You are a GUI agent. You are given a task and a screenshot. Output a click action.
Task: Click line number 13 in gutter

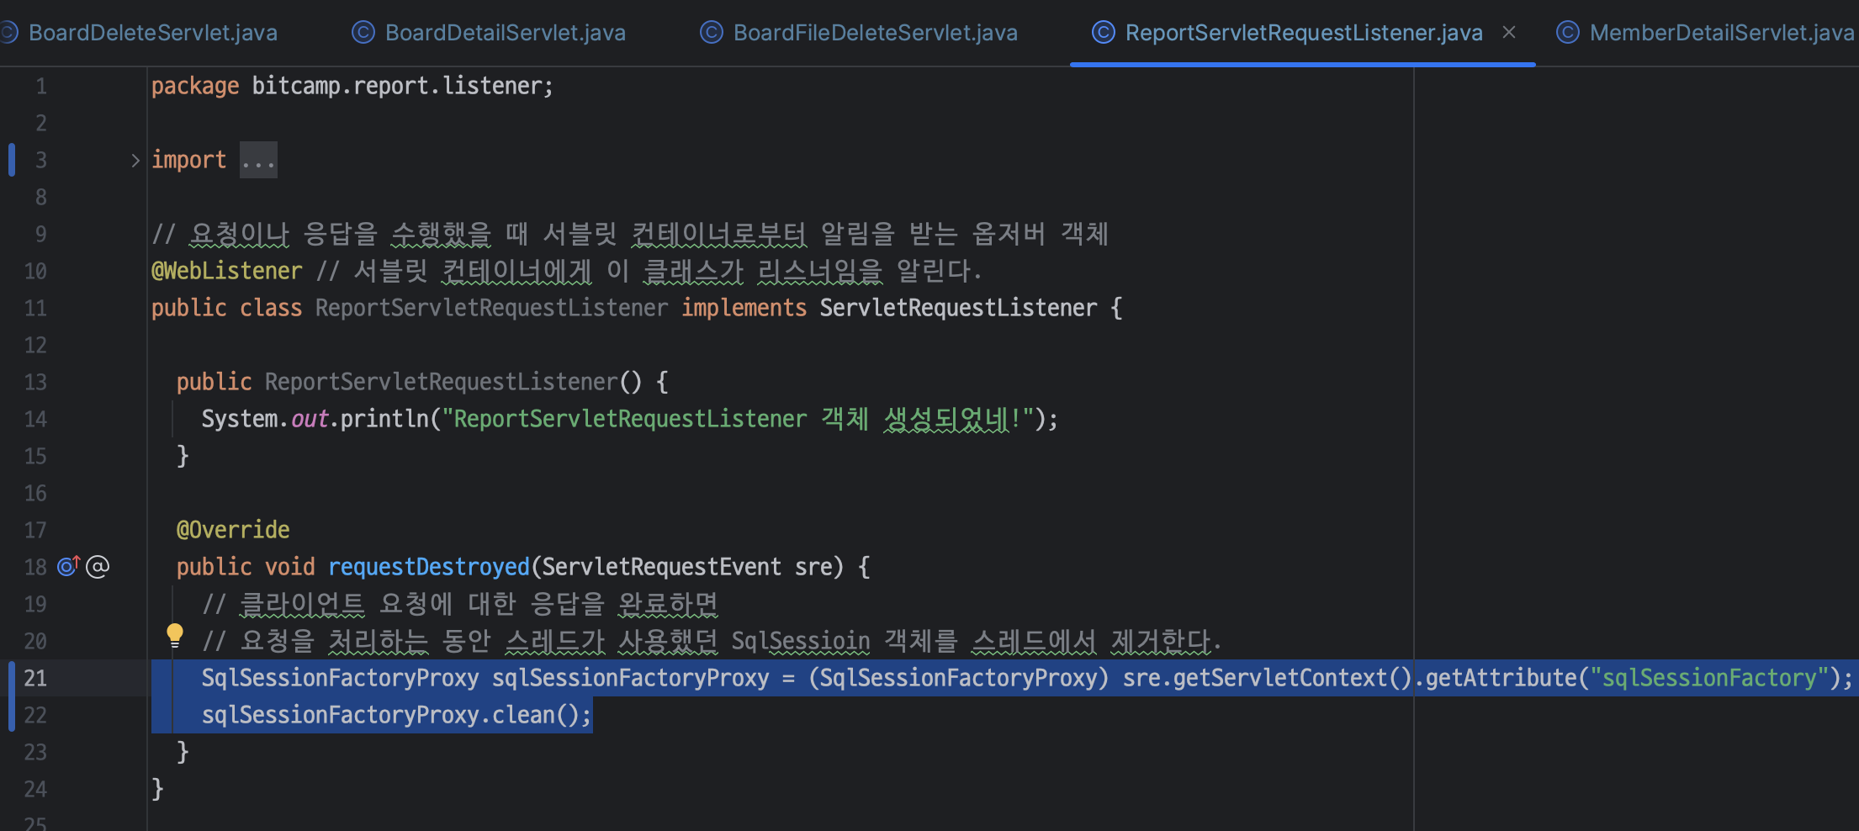[35, 382]
